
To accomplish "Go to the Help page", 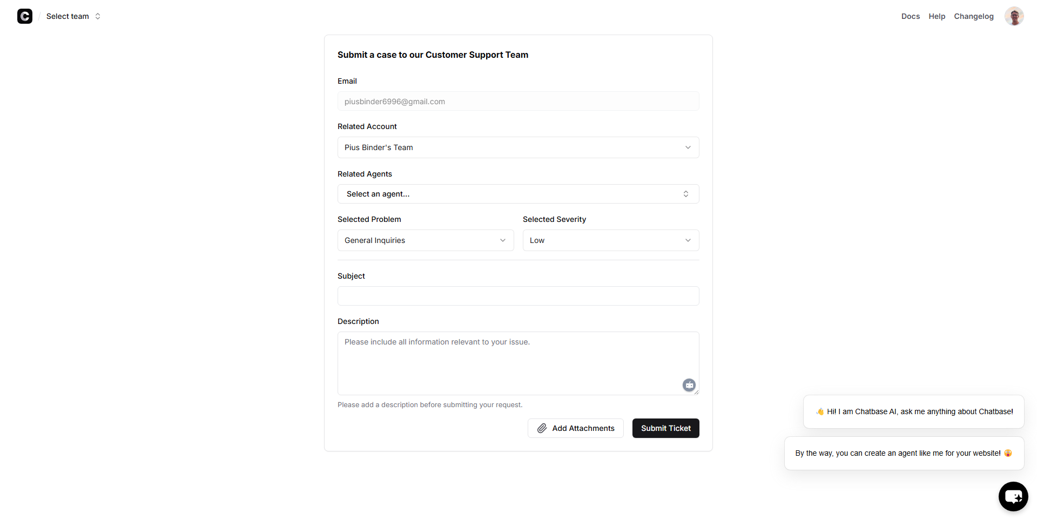I will pos(937,16).
